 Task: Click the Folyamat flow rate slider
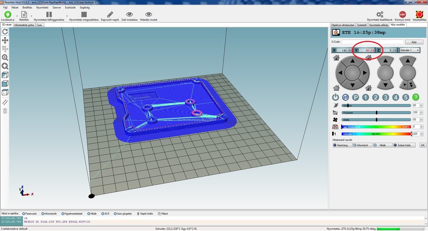point(376,112)
